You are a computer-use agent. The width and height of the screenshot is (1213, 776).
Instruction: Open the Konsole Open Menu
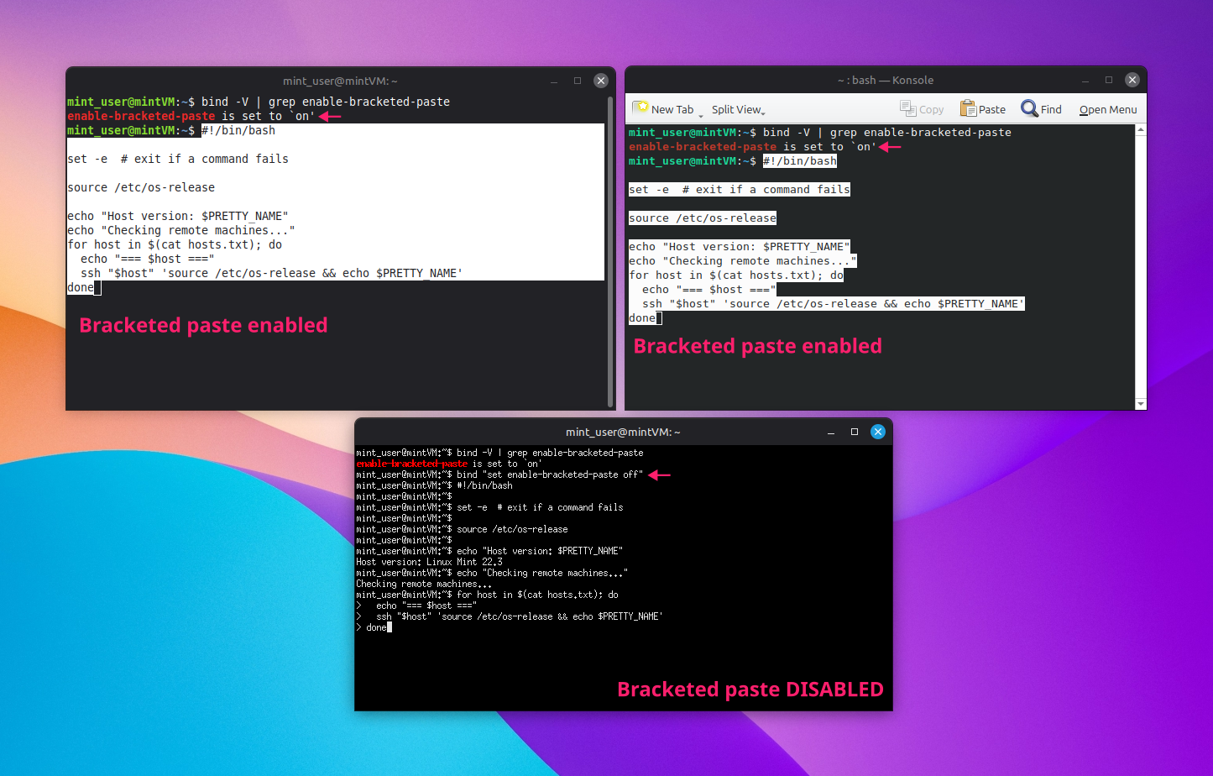click(x=1108, y=109)
